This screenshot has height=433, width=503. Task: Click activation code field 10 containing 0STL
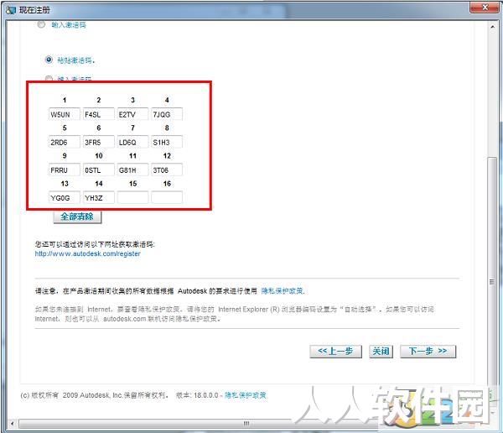tap(99, 170)
